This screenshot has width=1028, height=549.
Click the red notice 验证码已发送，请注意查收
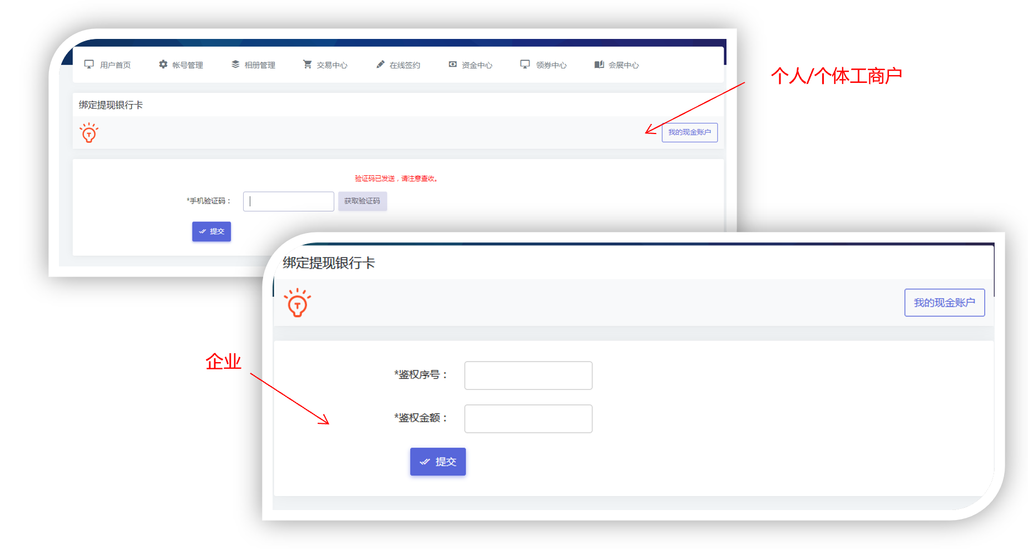pos(397,179)
